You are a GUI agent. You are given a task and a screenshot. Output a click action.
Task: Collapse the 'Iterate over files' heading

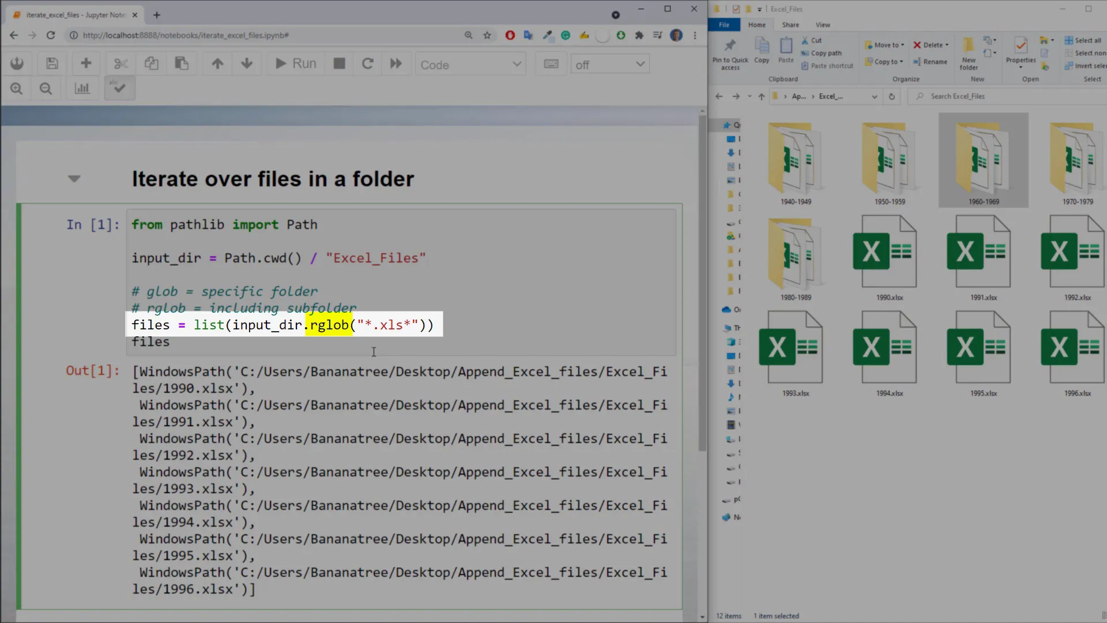74,179
